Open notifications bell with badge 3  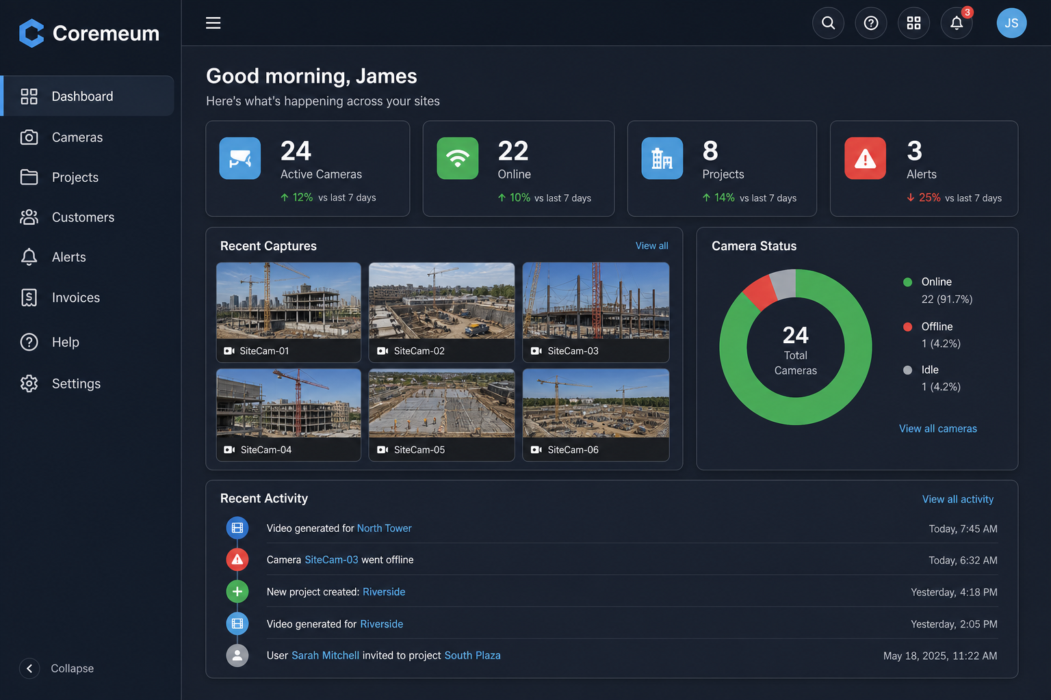tap(957, 23)
